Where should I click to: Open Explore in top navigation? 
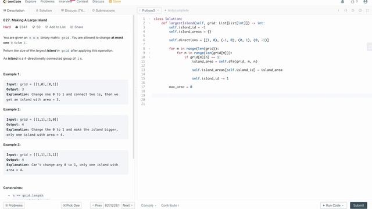(x=31, y=1)
